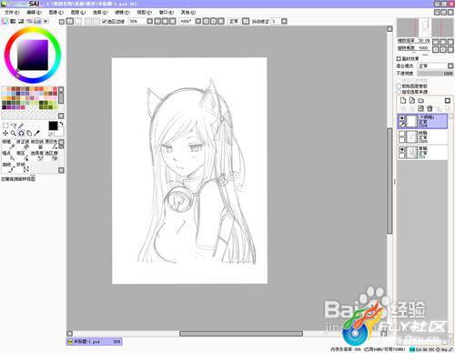Zoom out with navigator minus button

coord(436,42)
